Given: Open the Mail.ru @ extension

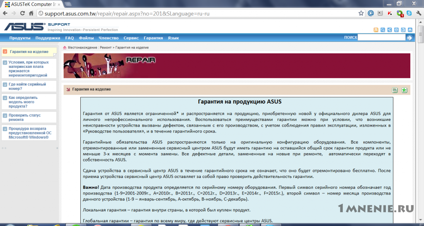Looking at the screenshot, I should click(x=371, y=13).
